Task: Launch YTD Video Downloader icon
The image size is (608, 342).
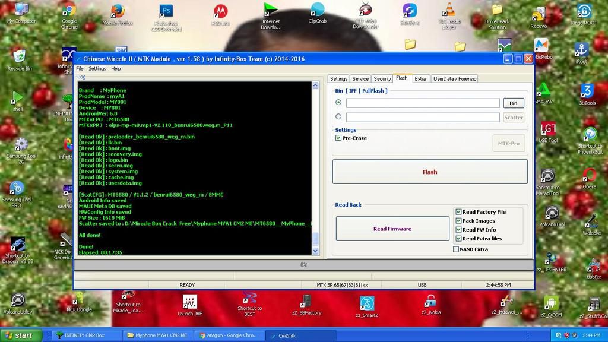Action: pyautogui.click(x=365, y=15)
